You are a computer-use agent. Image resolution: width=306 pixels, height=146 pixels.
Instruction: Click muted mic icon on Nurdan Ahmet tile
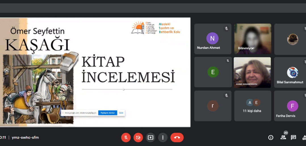(227, 29)
